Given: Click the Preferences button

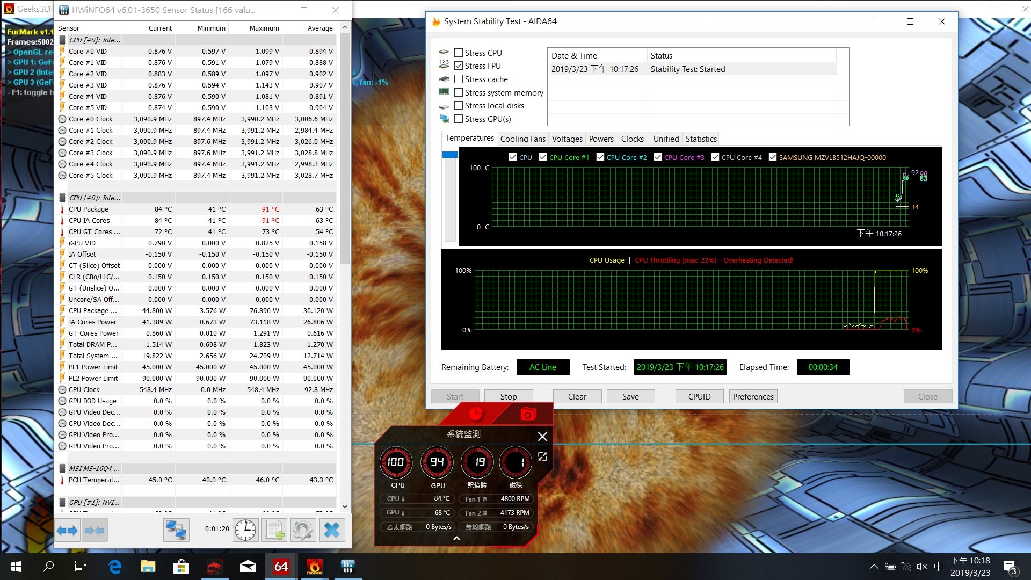Looking at the screenshot, I should pyautogui.click(x=753, y=397).
